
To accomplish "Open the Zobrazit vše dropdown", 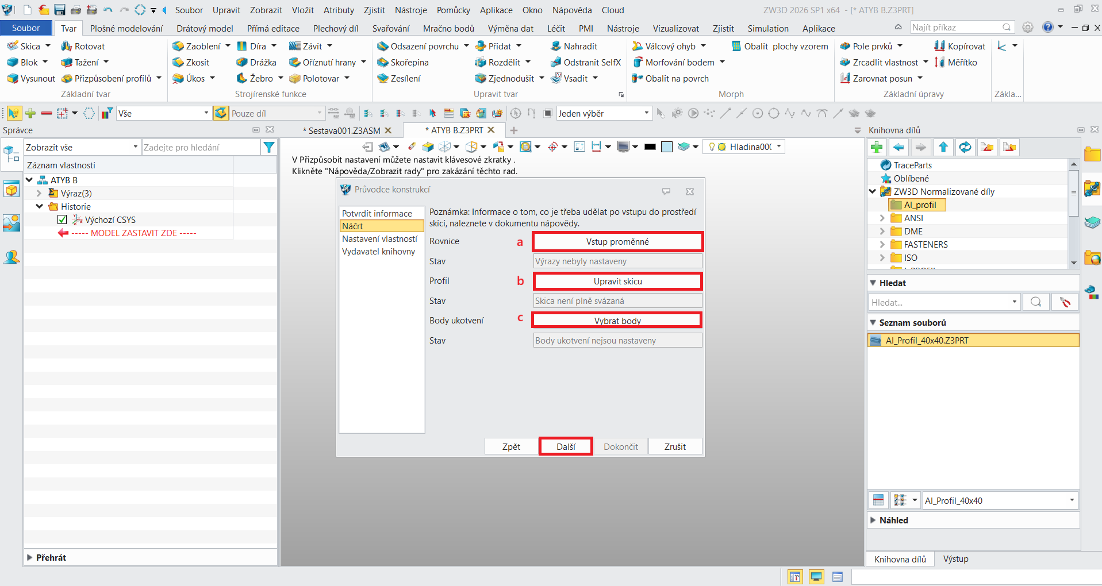I will point(82,147).
